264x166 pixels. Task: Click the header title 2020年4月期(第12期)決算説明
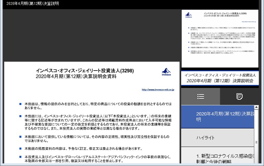pyautogui.click(x=33, y=4)
